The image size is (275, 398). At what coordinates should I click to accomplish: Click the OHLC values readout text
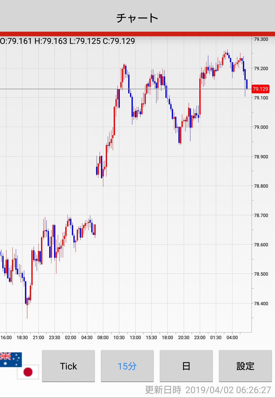[x=68, y=41]
